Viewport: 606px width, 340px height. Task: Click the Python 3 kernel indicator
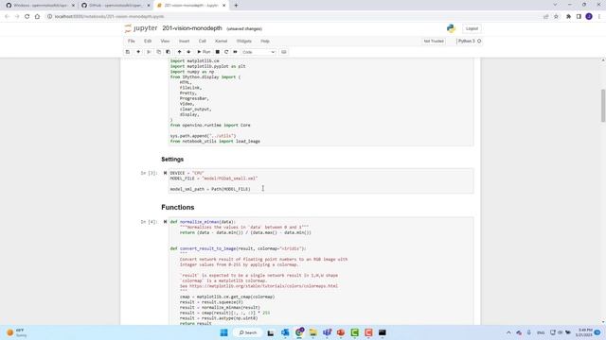470,41
